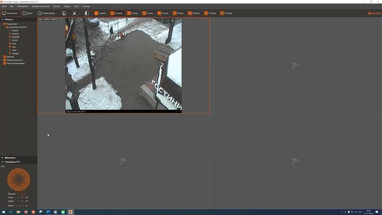Open the PTZ camera selector dropdown

(19, 166)
